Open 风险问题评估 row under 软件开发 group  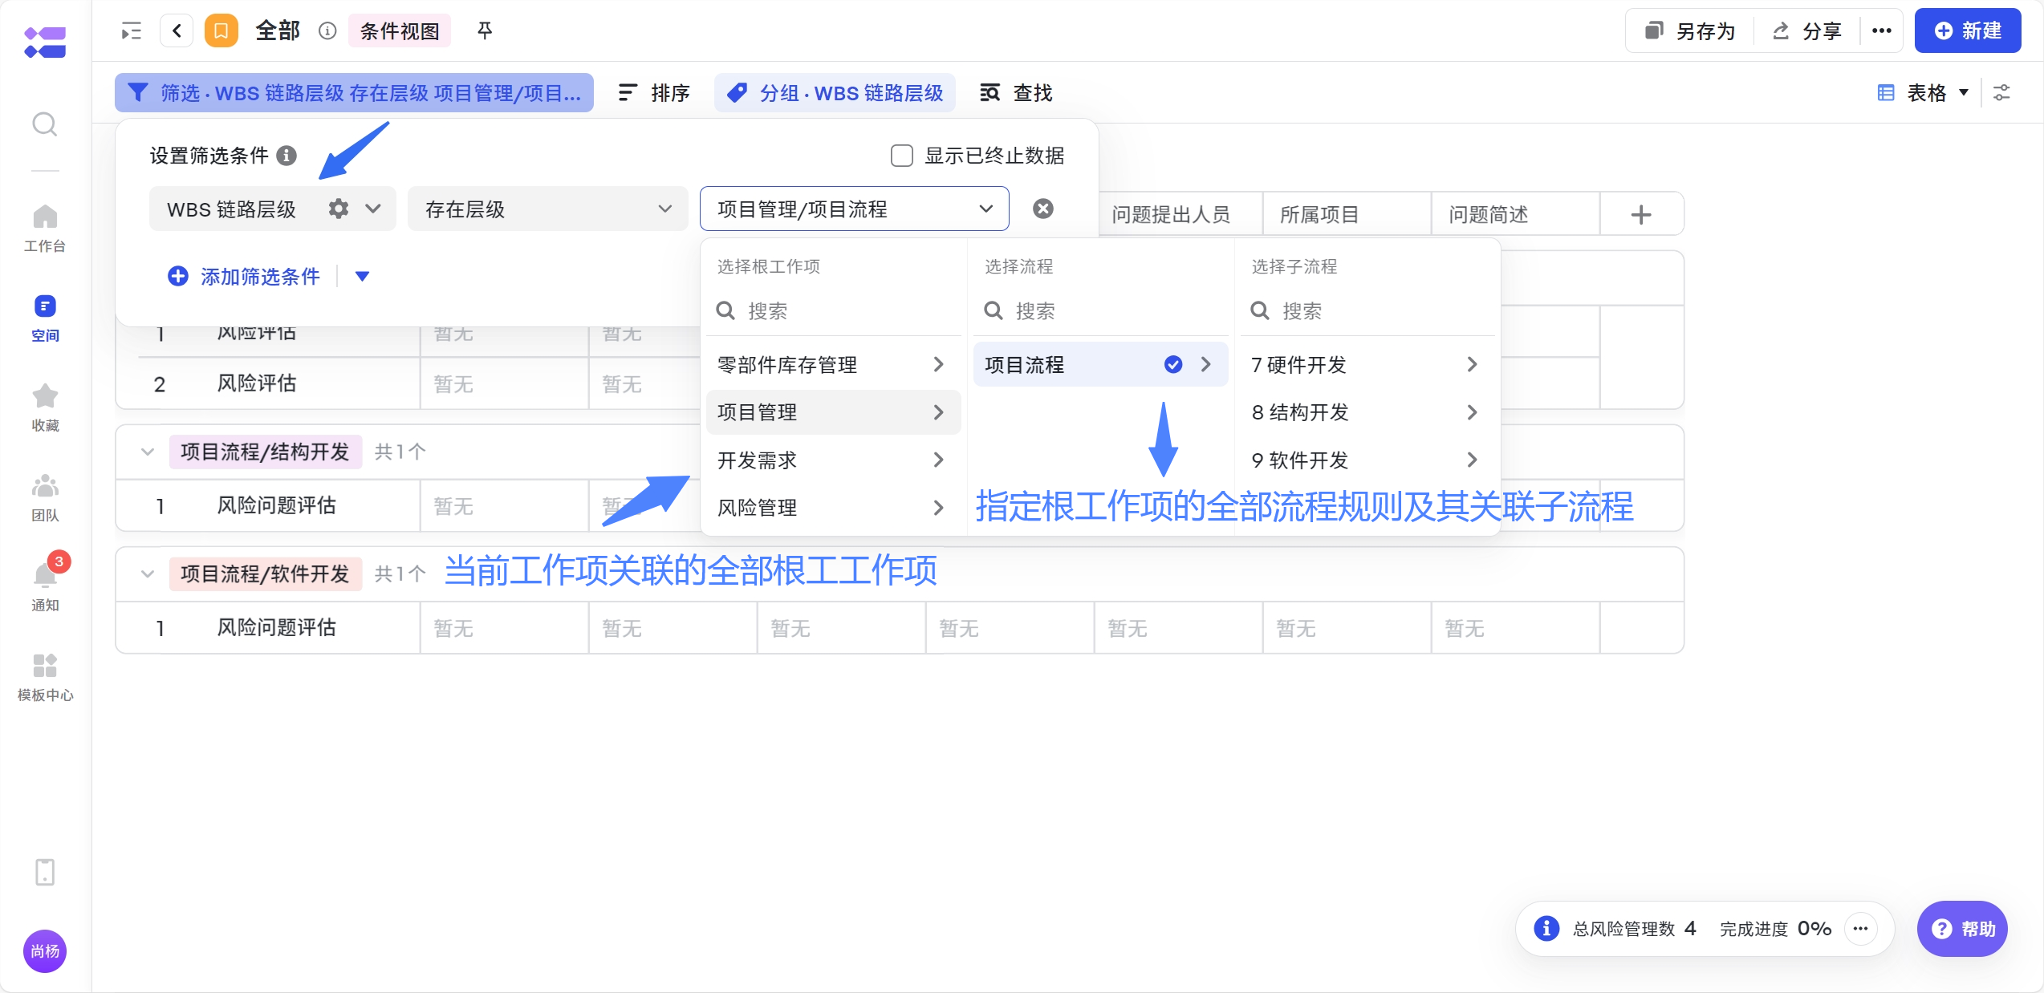click(x=277, y=627)
